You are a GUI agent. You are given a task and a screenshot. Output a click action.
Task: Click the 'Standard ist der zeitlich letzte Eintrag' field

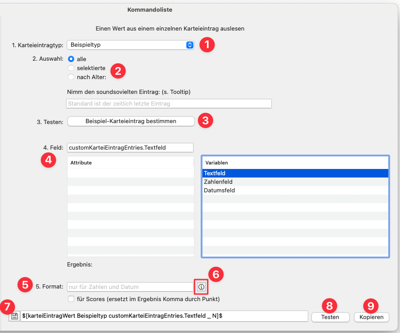[x=169, y=104]
